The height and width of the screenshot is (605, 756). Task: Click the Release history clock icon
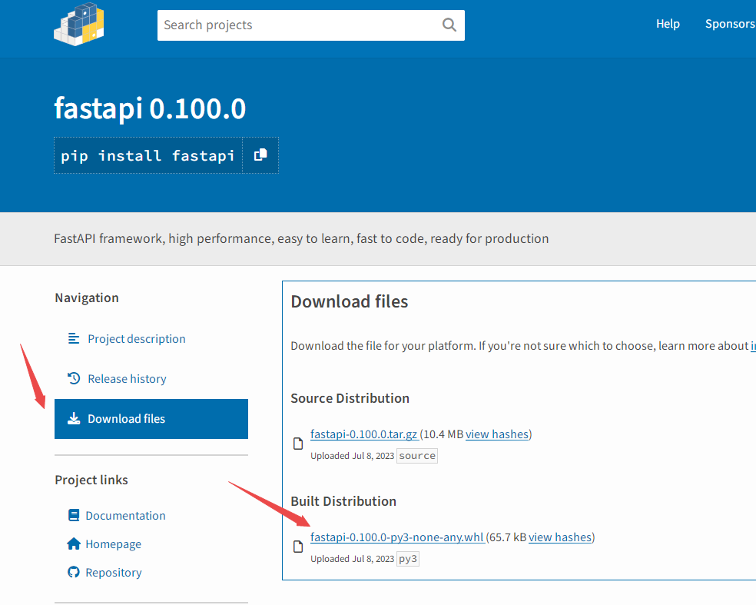tap(74, 378)
